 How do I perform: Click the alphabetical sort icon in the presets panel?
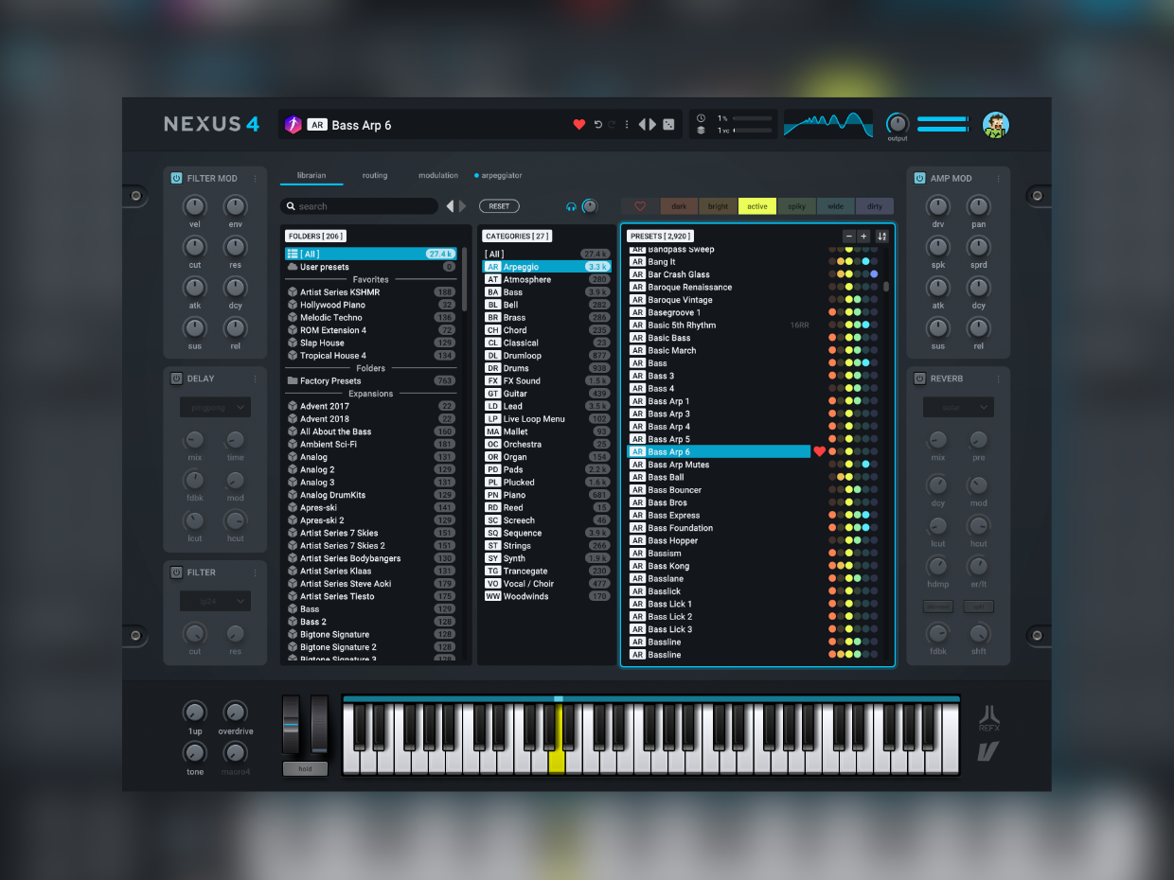tap(882, 236)
